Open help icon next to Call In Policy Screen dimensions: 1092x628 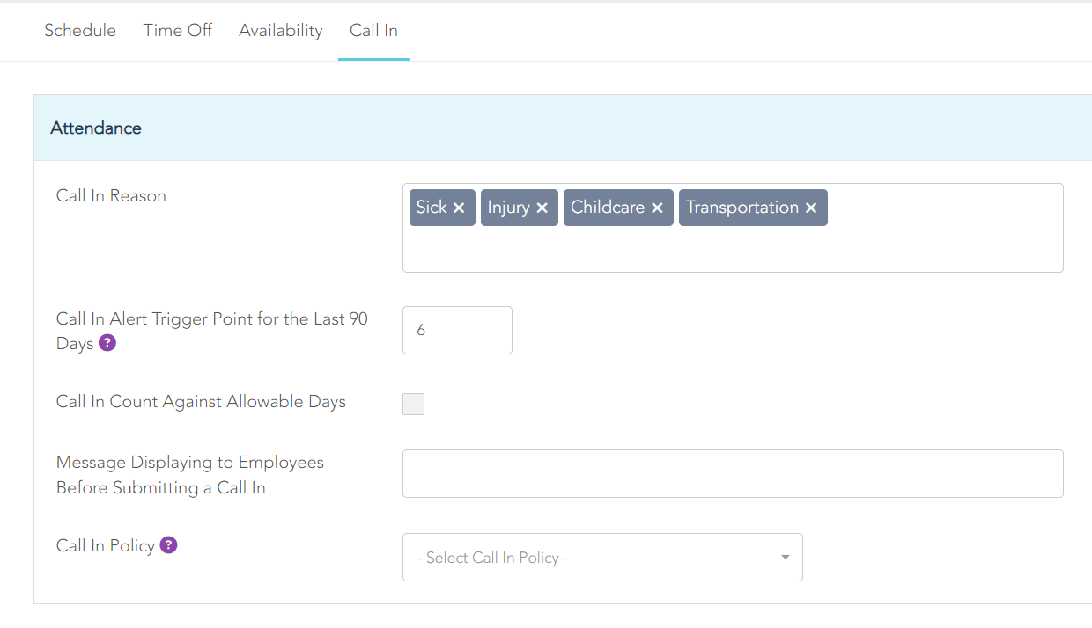click(168, 545)
